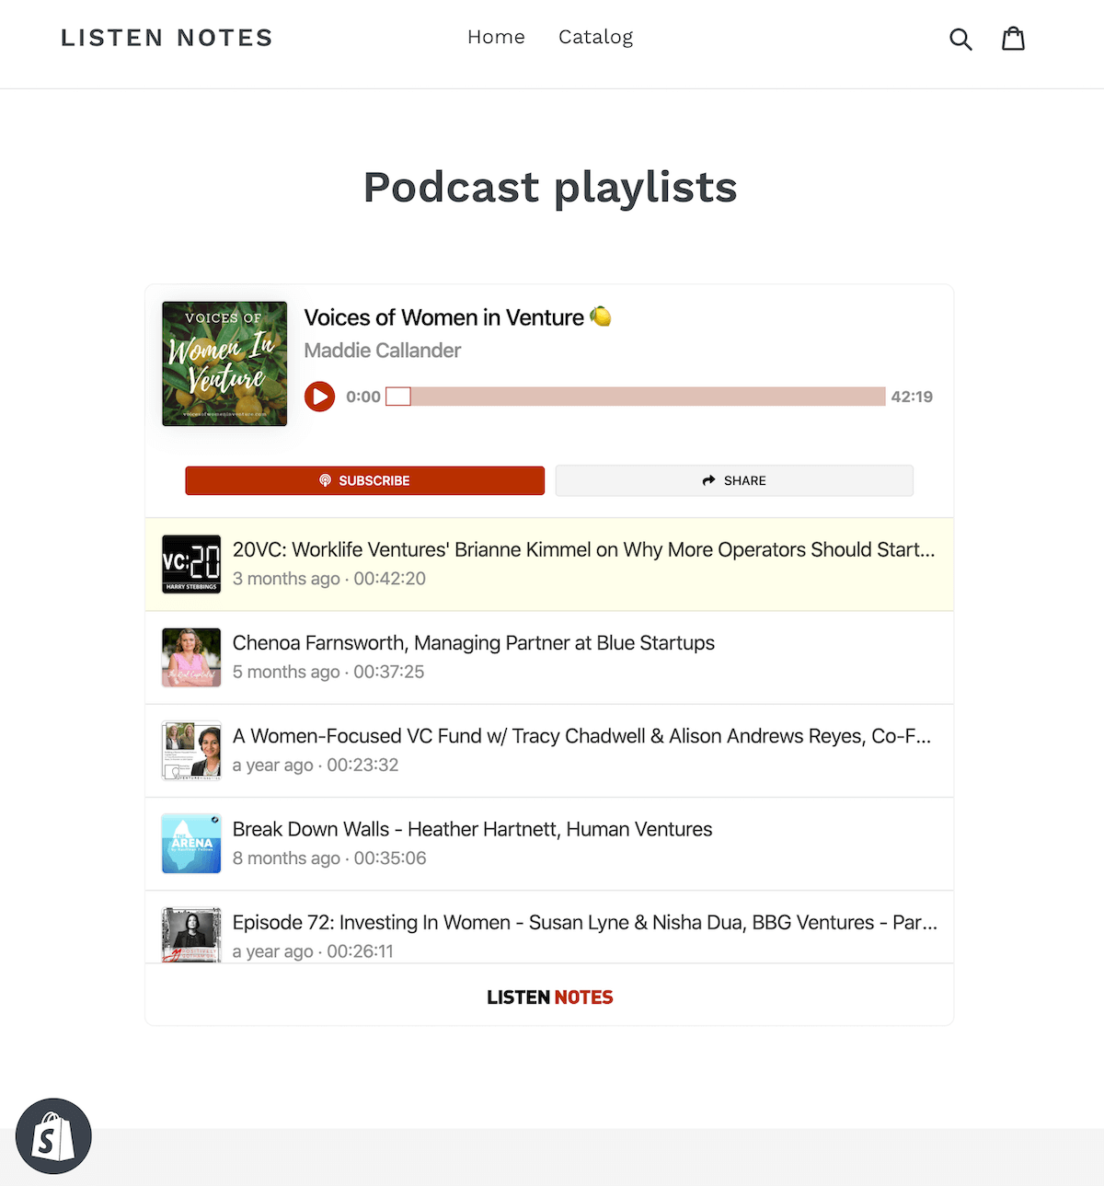Viewport: 1104px width, 1186px height.
Task: Click the Listen Notes footer logo link
Action: tap(549, 997)
